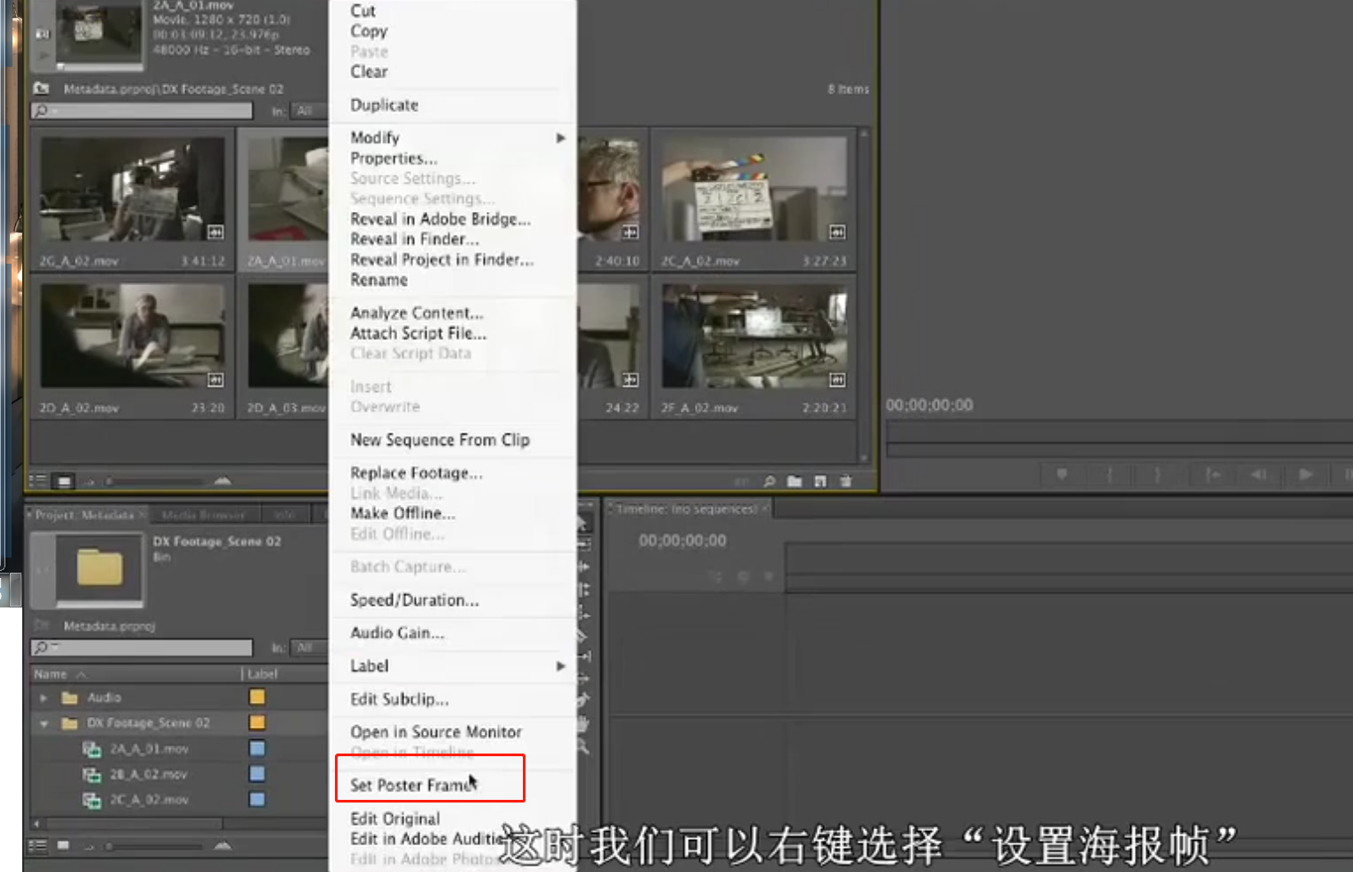Expand the Audio bin folder
Viewport: 1353px width, 872px height.
click(x=44, y=698)
